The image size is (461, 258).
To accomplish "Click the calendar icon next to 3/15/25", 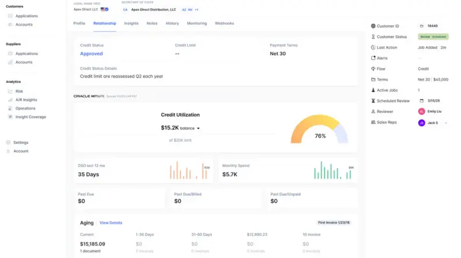I will pos(422,101).
